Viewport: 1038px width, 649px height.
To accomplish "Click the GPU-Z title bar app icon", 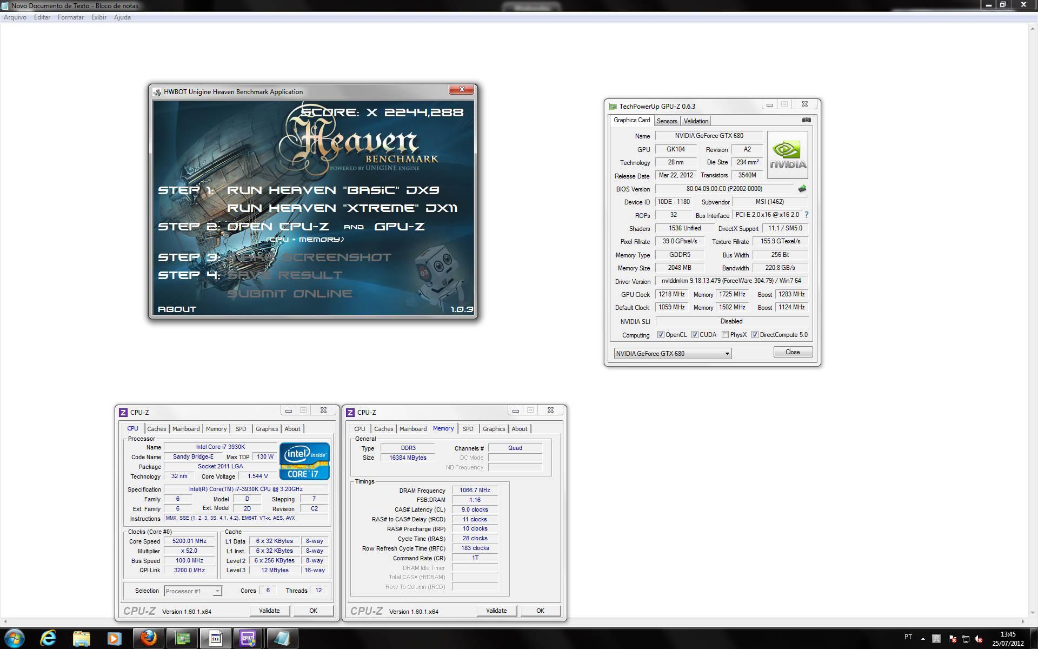I will [x=613, y=107].
